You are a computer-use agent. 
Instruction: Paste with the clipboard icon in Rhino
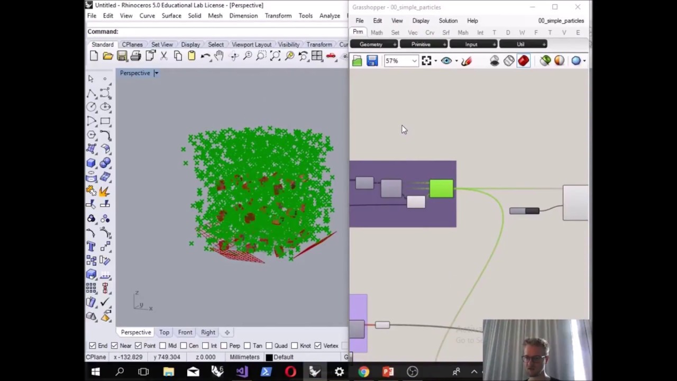click(x=191, y=56)
